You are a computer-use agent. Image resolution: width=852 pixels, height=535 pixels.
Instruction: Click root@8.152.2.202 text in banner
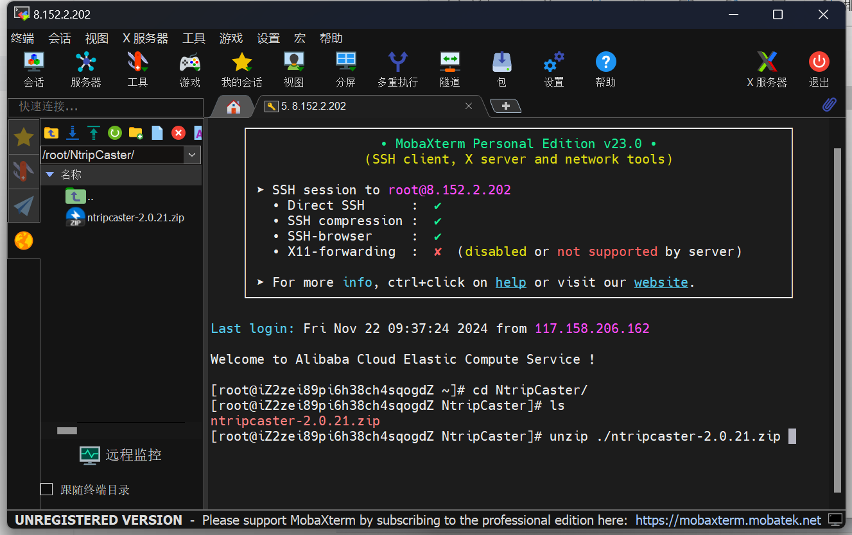click(x=449, y=190)
